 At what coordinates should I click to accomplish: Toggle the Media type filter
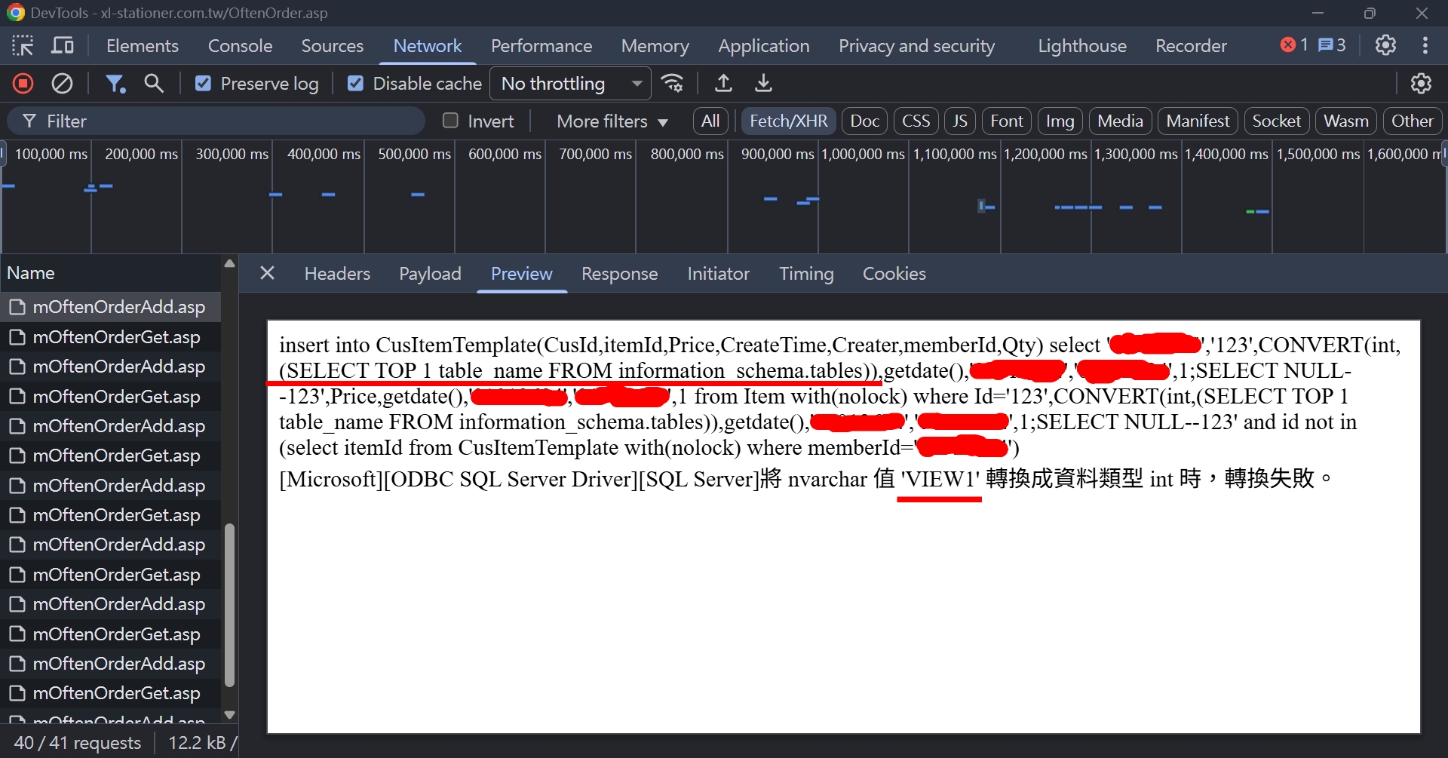[x=1120, y=121]
